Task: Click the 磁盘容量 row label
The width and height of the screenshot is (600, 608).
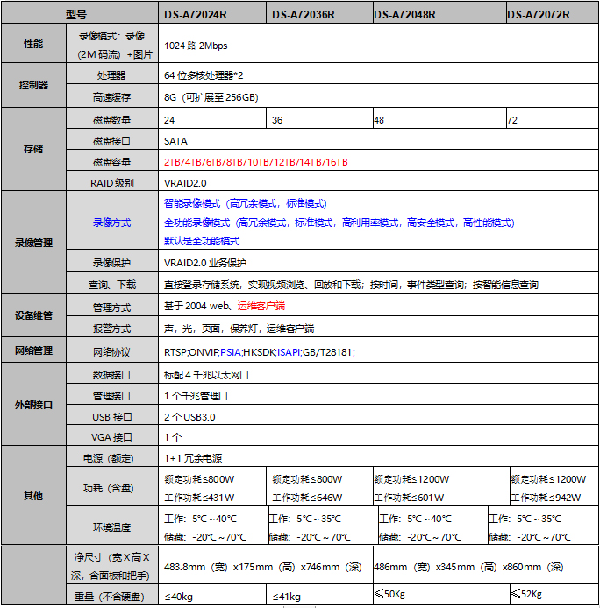Action: (112, 162)
